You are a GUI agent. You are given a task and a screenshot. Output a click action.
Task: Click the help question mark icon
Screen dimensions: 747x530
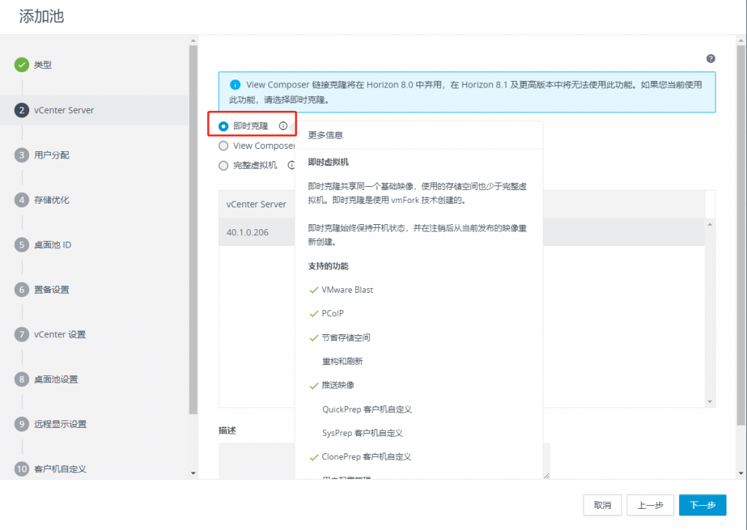(711, 58)
